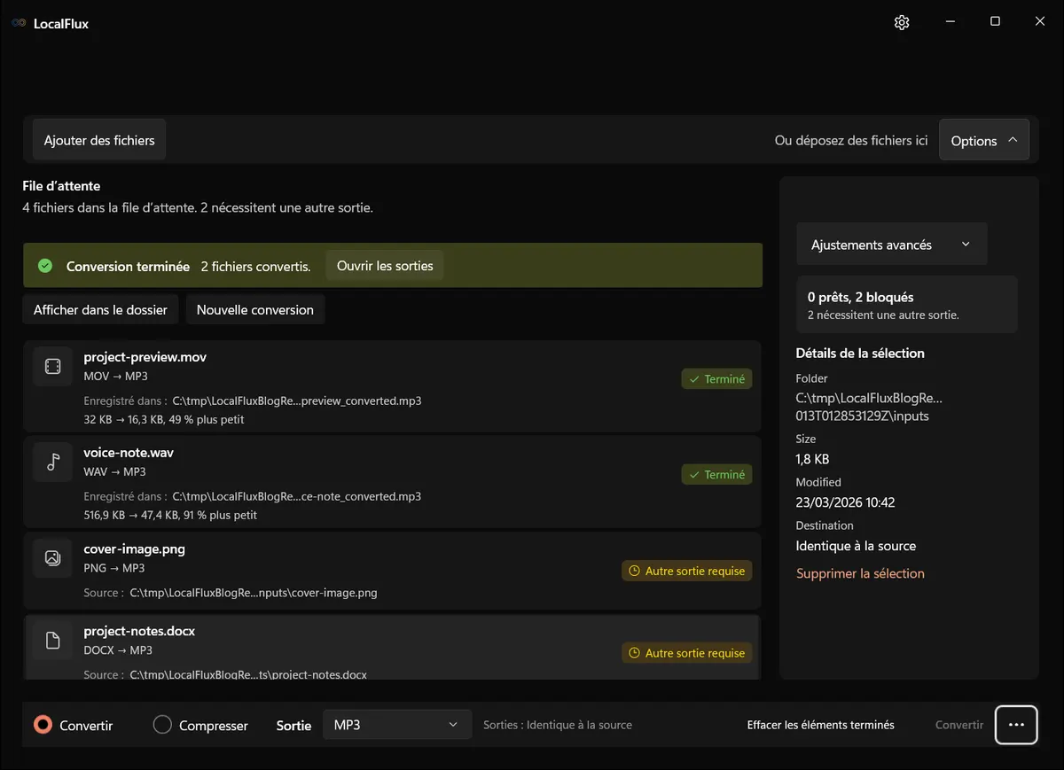The image size is (1064, 770).
Task: Click the video file icon for project-preview.mov
Action: coord(52,366)
